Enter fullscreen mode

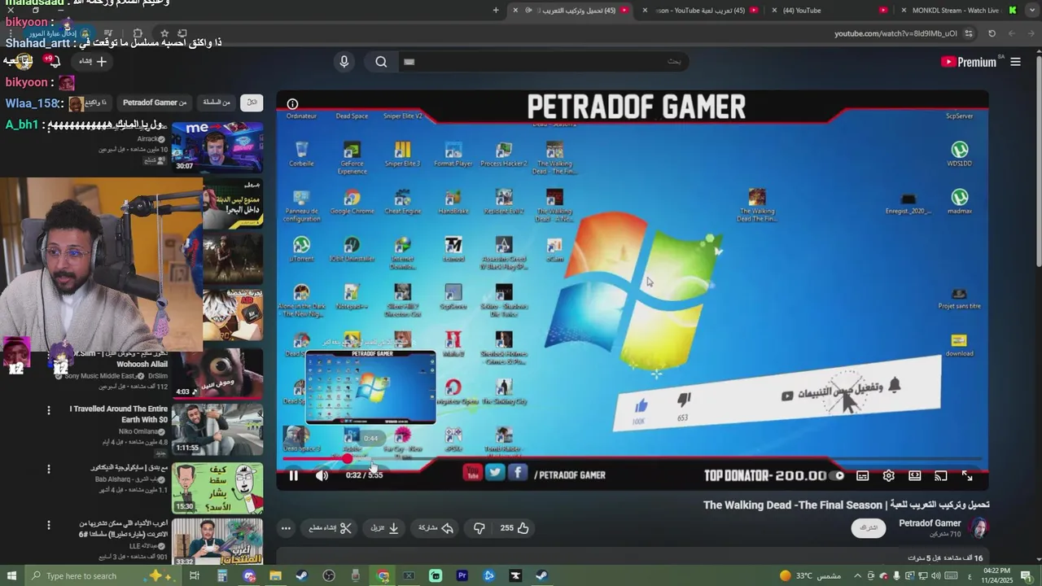(x=967, y=475)
